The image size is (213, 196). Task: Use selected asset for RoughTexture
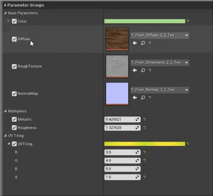tap(135, 70)
